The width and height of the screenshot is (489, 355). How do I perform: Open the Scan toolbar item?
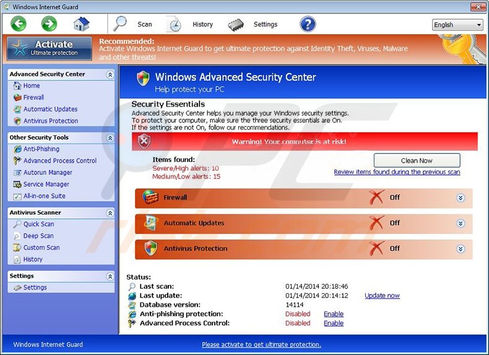(145, 24)
